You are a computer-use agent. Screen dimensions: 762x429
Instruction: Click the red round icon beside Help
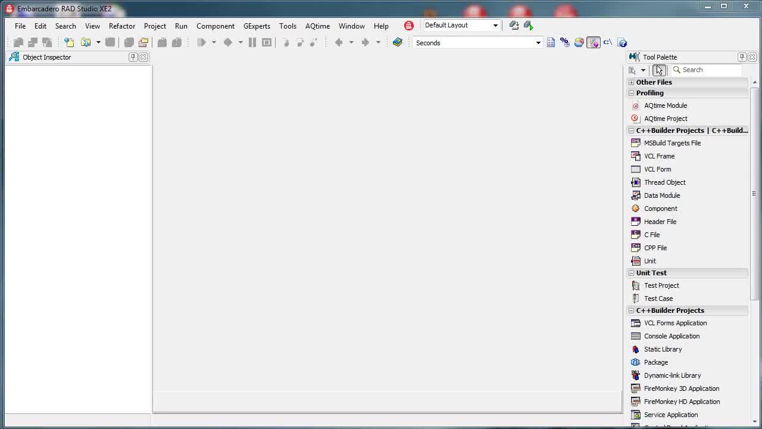409,26
